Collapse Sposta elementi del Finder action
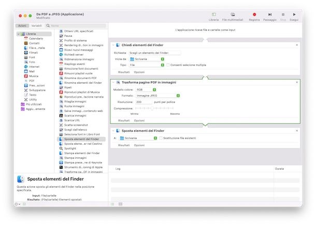 click(113, 131)
